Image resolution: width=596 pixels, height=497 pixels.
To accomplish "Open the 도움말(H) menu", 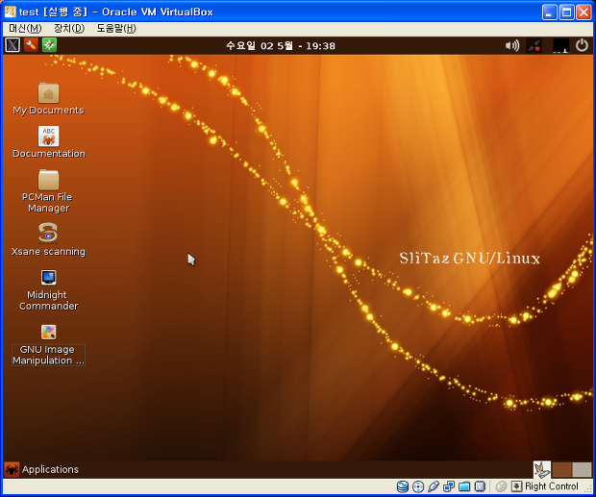I will pos(116,29).
